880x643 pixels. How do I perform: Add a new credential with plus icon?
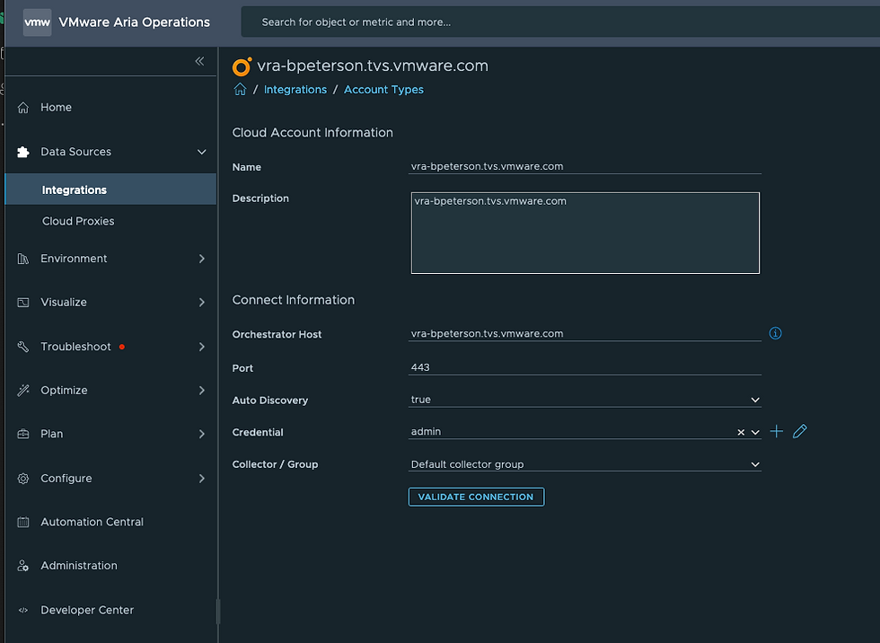[776, 431]
